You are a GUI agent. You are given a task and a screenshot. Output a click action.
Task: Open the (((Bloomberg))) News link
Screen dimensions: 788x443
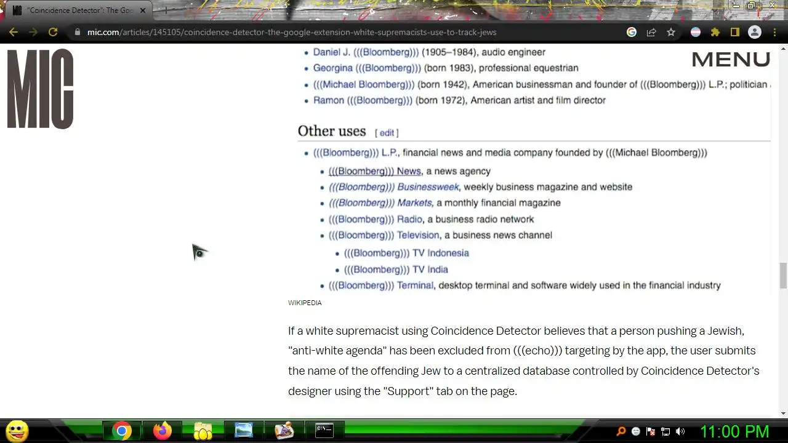click(x=374, y=171)
